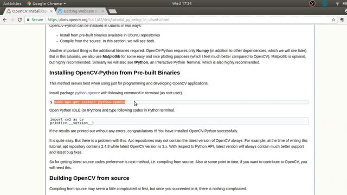The height and width of the screenshot is (195, 347).
Task: Go forward to the next page
Action: point(12,19)
